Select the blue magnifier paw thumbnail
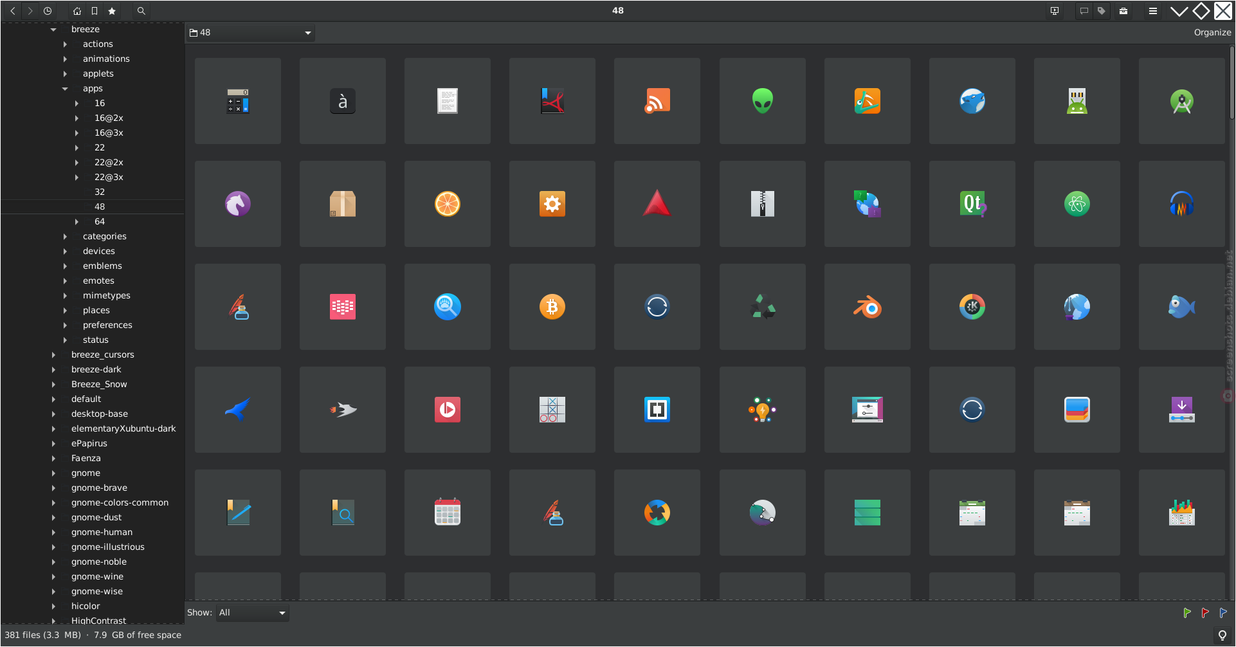The height and width of the screenshot is (647, 1236). click(448, 307)
